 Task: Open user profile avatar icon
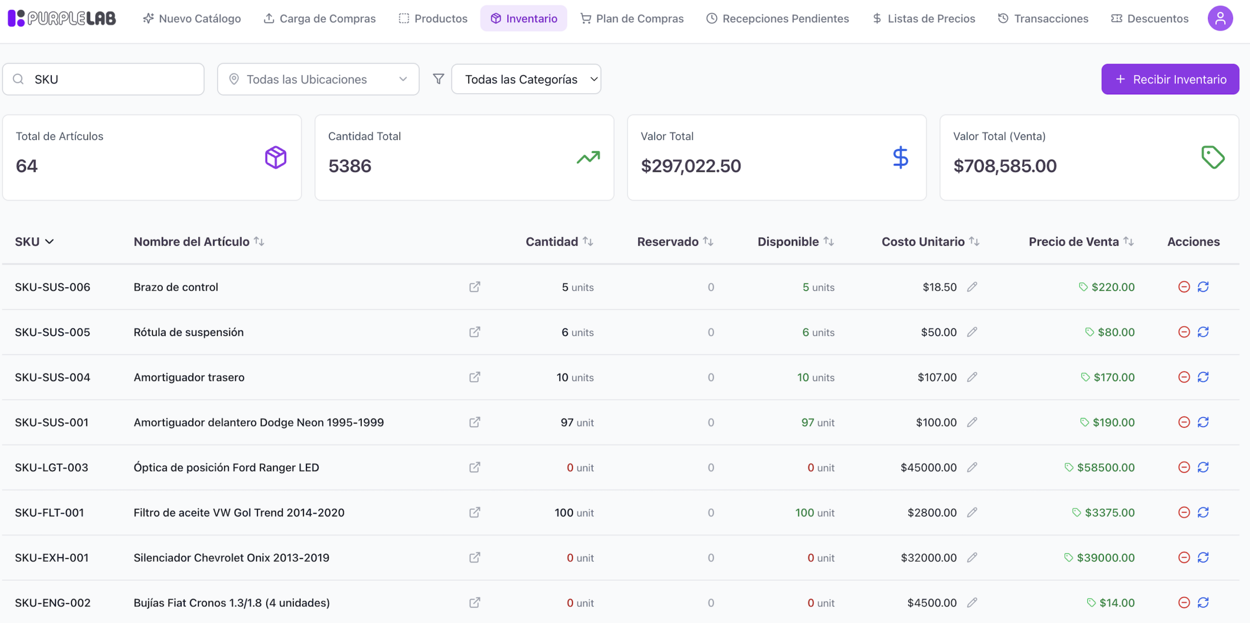[1220, 19]
